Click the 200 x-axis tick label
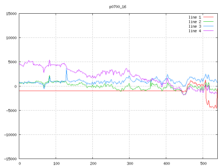Screen dimensions: 224x168 92,163
